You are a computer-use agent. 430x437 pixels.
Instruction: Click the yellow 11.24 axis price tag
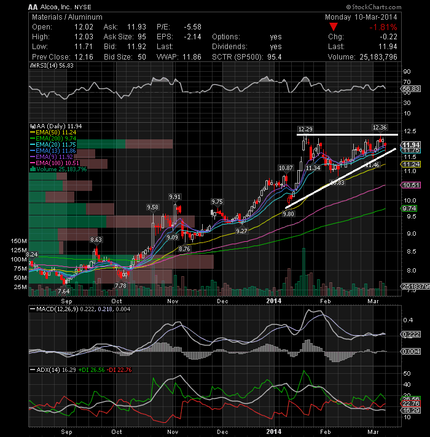pyautogui.click(x=411, y=164)
